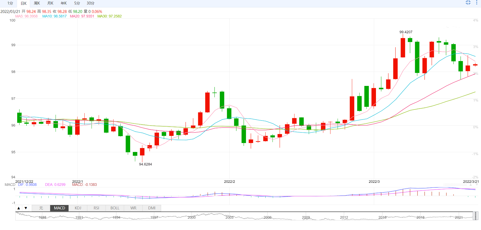Click the 2022/3/21 end date label
This screenshot has height=230, width=481.
(x=471, y=182)
